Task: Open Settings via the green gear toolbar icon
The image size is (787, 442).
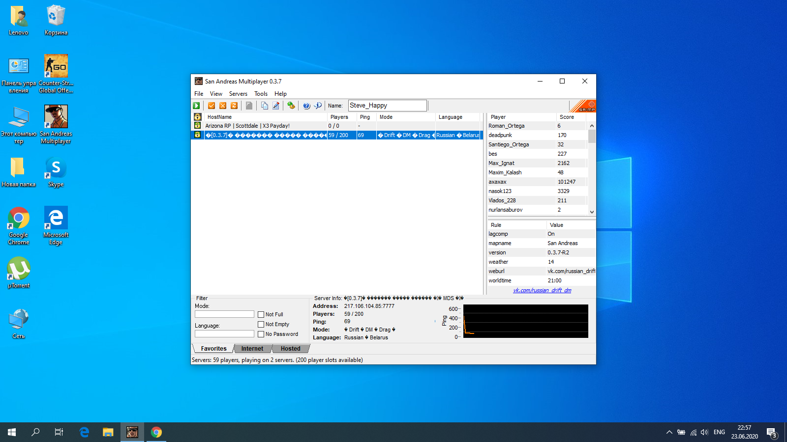Action: (291, 106)
